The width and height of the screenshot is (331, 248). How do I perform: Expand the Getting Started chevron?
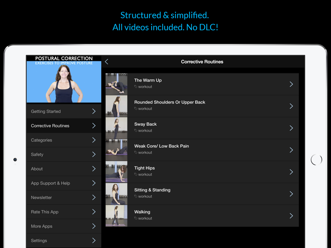tap(94, 111)
